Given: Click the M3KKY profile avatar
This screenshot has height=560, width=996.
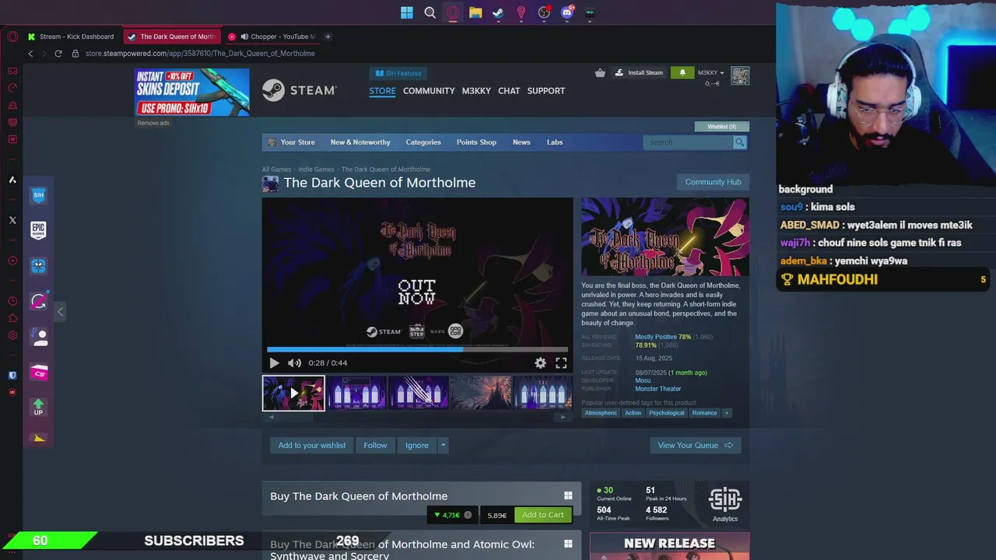Looking at the screenshot, I should (740, 75).
